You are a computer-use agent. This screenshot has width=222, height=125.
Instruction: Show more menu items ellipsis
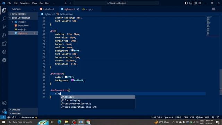tap(54, 3)
